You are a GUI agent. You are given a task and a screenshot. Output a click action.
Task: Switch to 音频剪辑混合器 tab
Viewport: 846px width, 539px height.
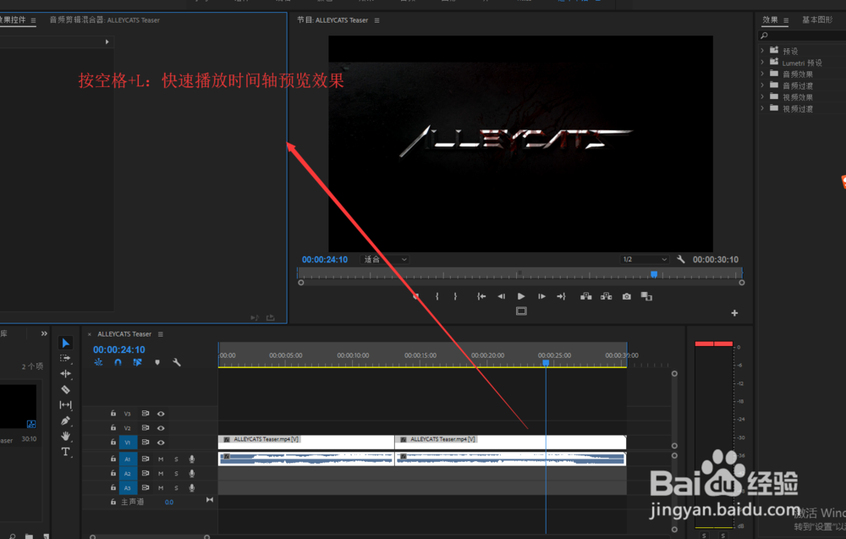105,20
